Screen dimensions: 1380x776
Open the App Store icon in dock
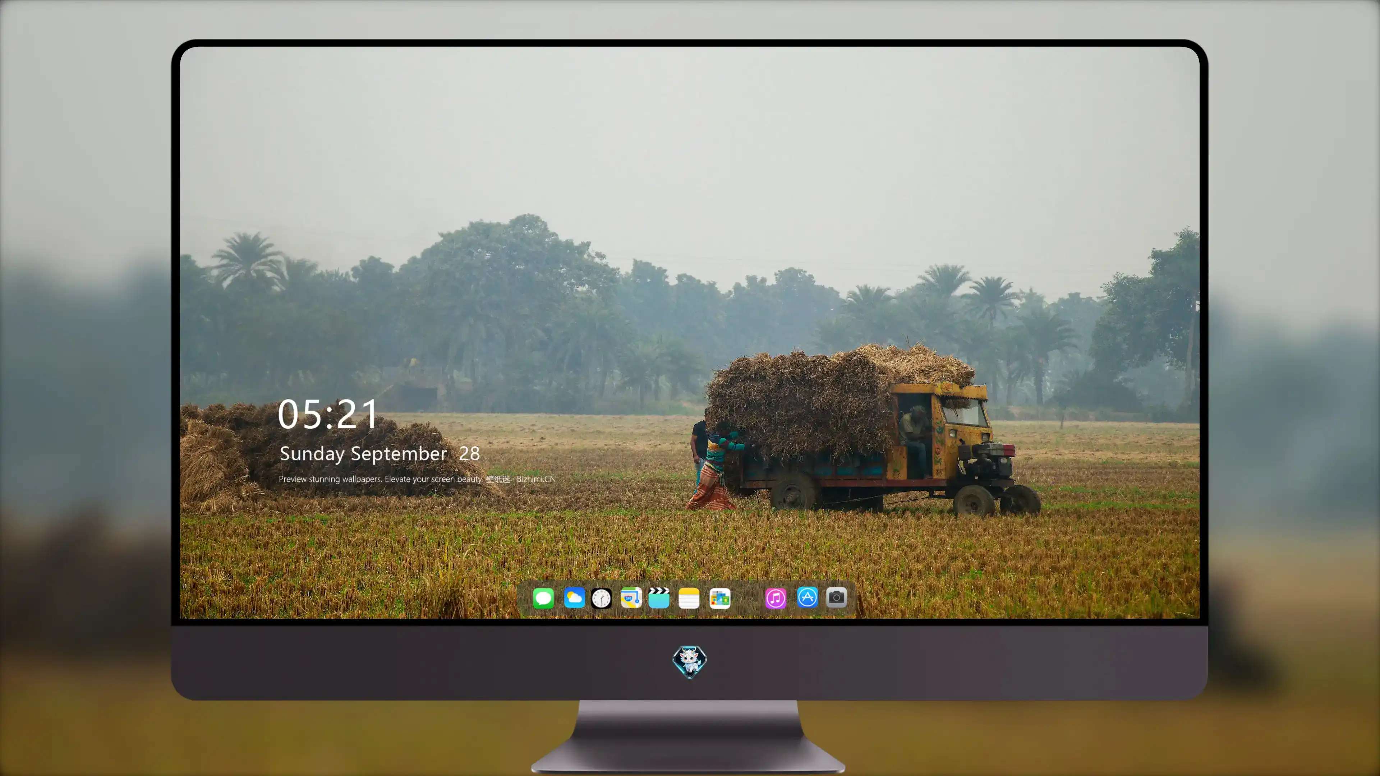click(807, 597)
